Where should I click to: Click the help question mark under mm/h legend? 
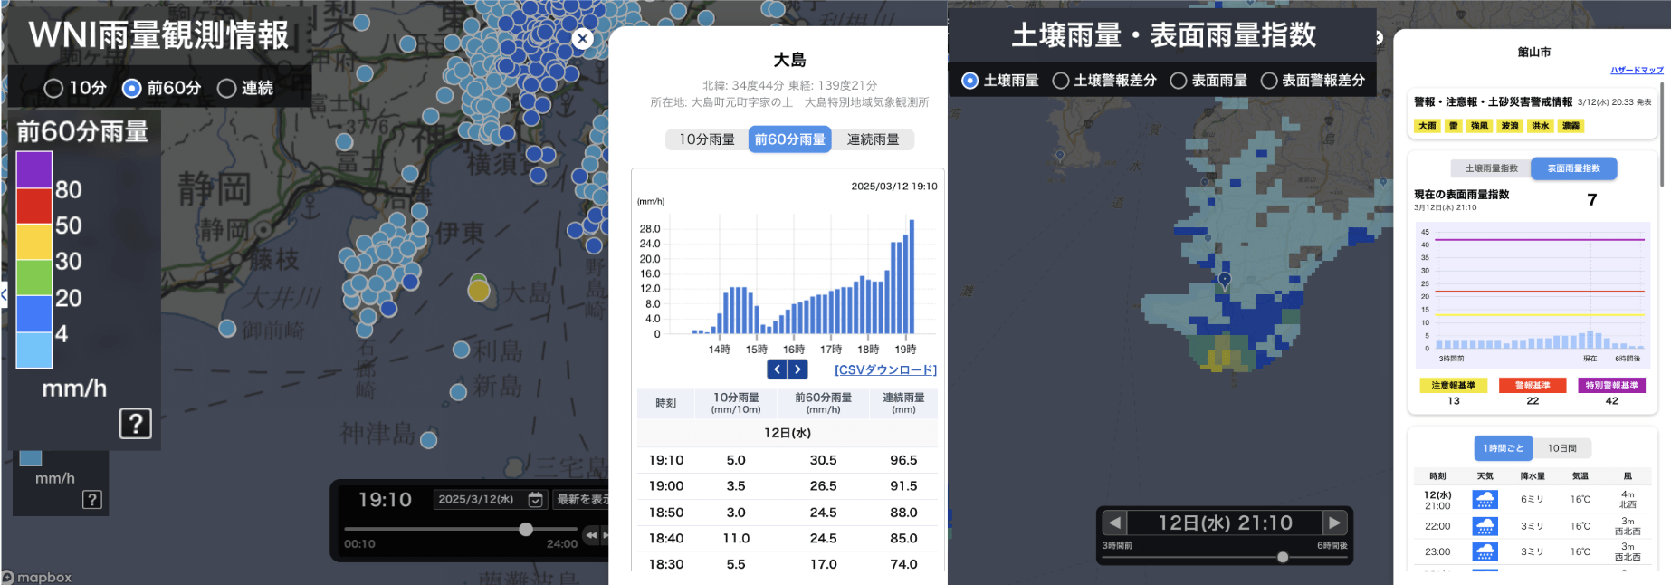pos(136,423)
